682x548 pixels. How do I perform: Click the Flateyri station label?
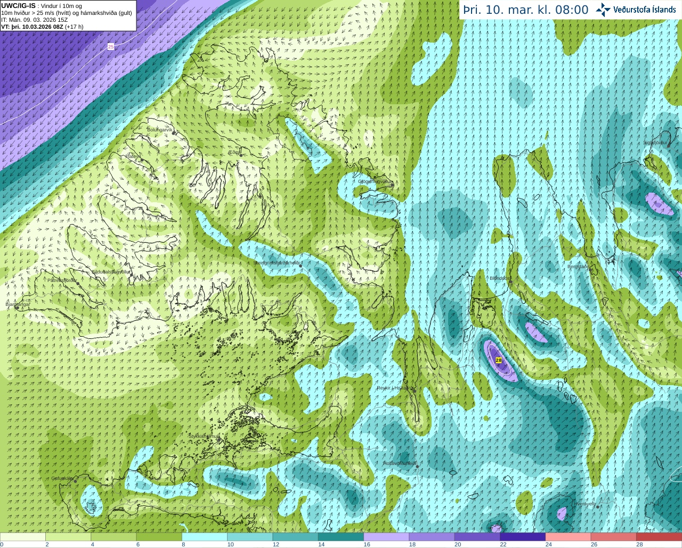[133, 156]
